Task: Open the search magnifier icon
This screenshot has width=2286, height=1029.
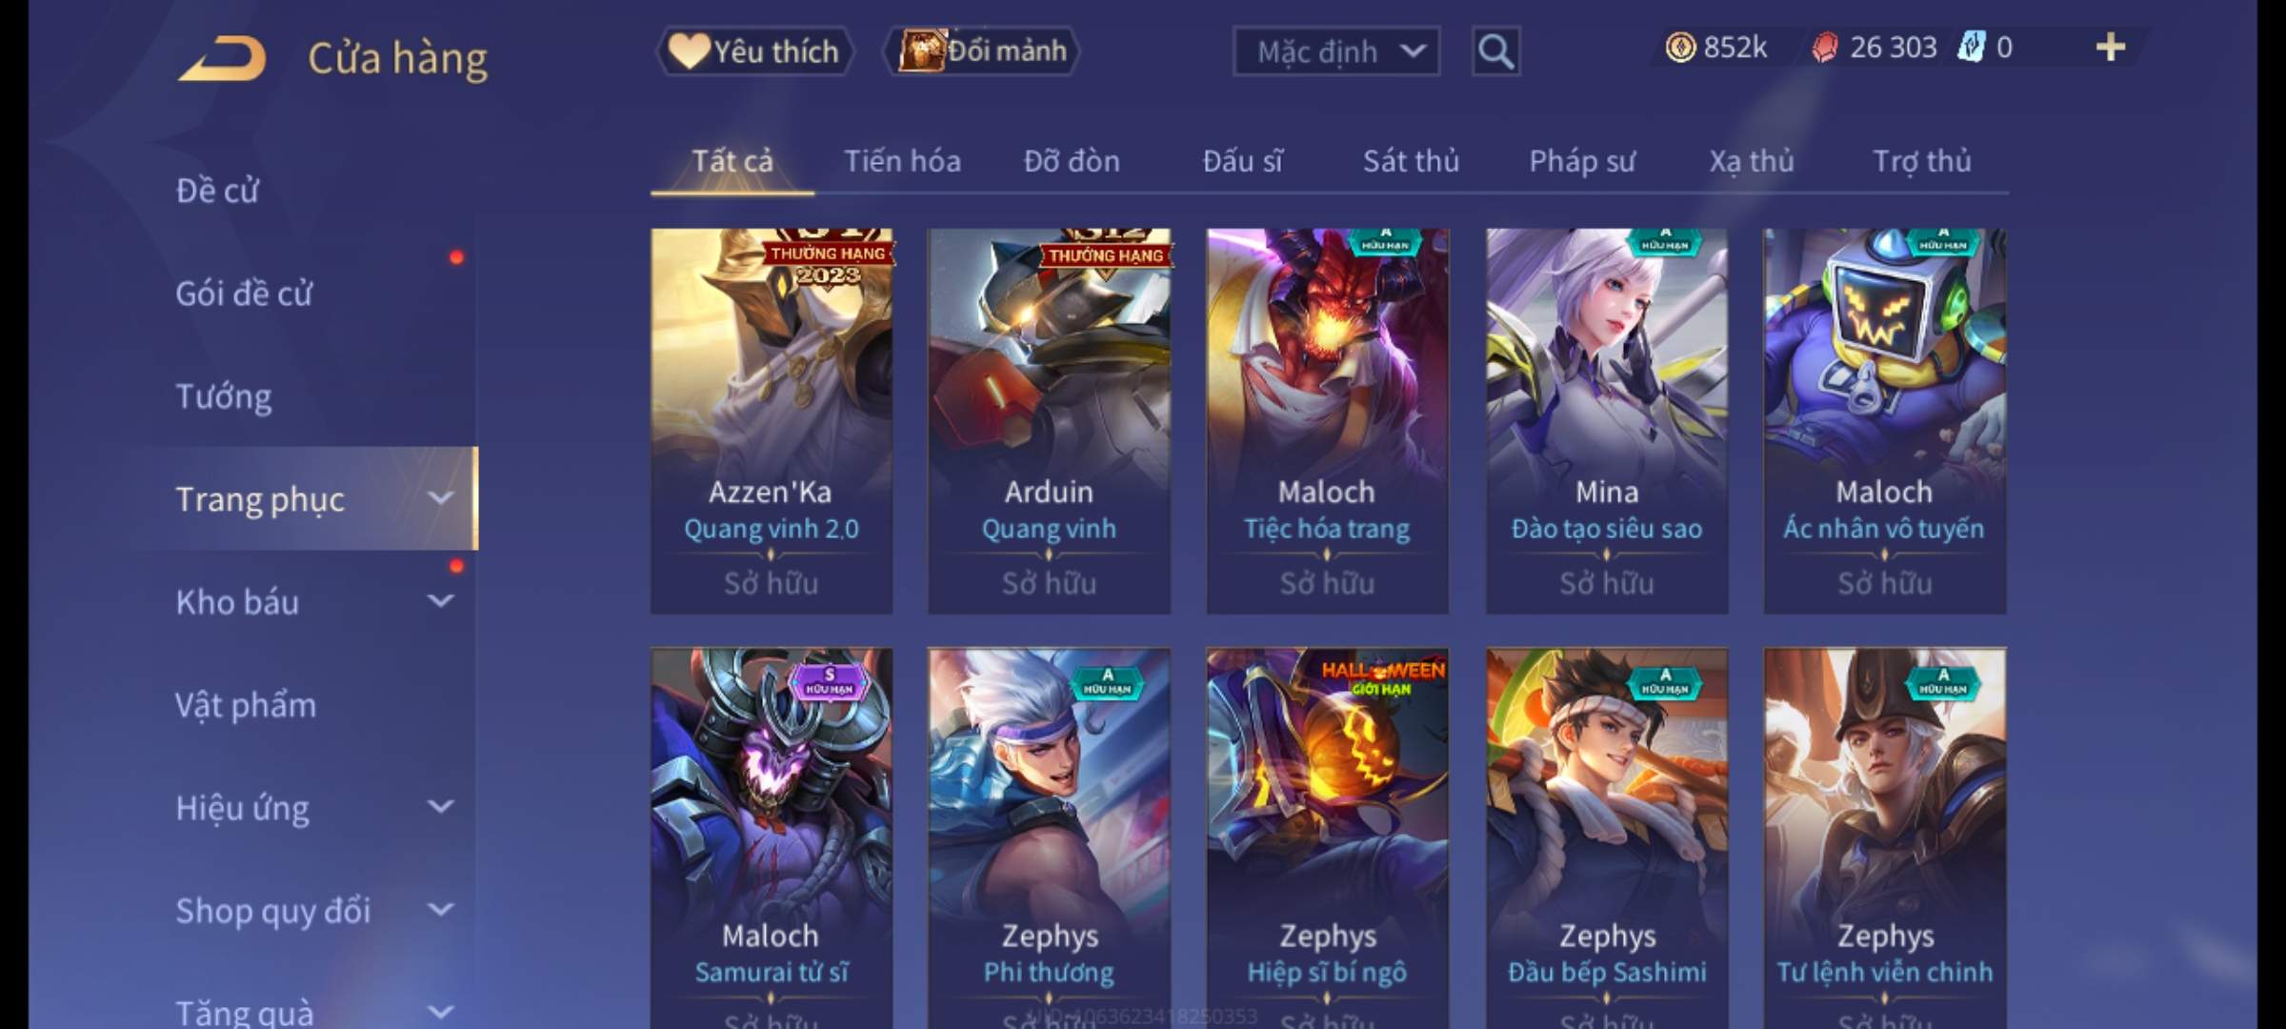Action: point(1495,51)
